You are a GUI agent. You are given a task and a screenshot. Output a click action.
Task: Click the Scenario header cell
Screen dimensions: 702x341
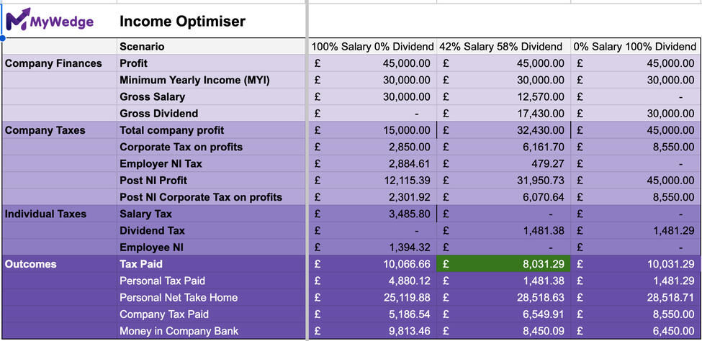pyautogui.click(x=142, y=47)
